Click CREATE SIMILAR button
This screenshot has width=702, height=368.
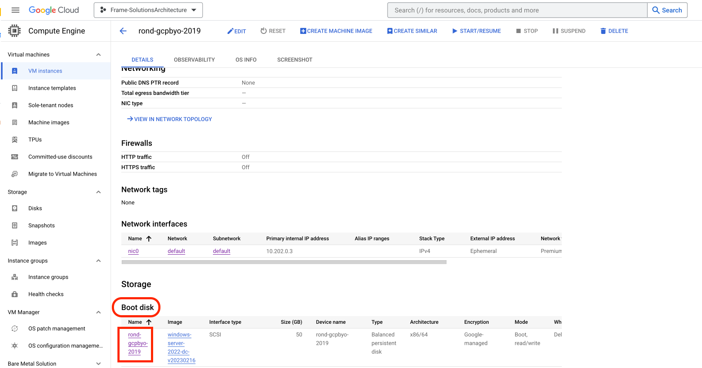click(412, 31)
